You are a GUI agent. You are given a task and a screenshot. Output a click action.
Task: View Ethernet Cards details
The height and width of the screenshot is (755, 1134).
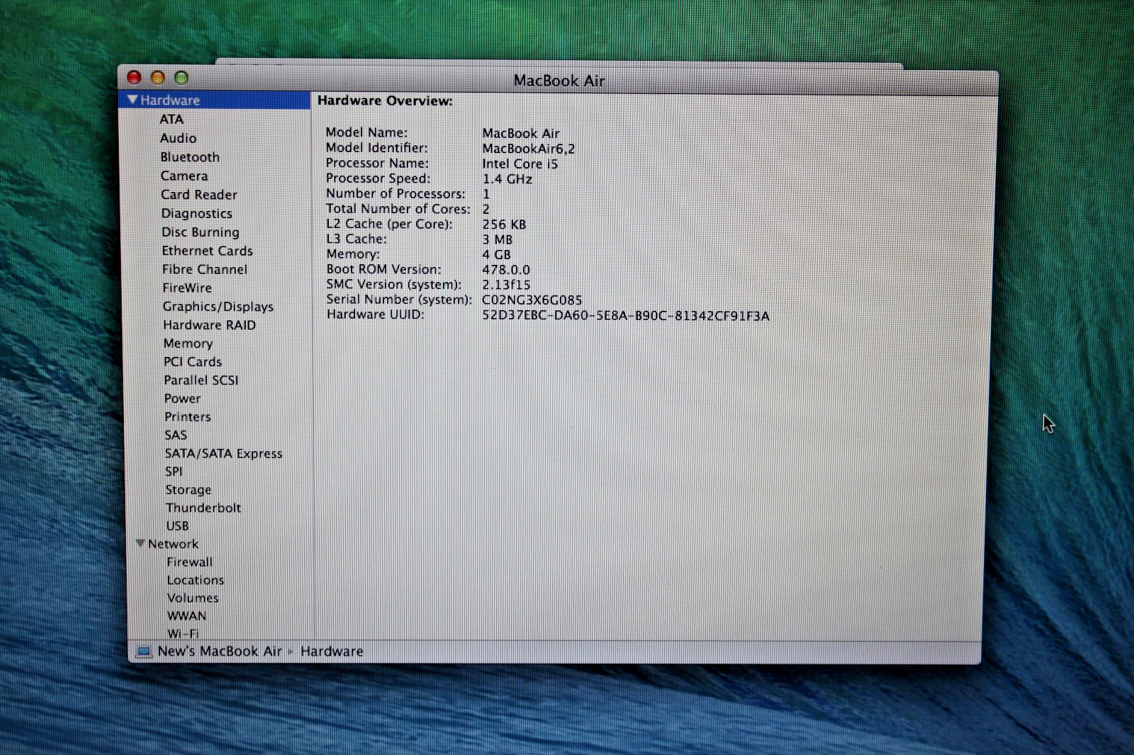(x=207, y=251)
